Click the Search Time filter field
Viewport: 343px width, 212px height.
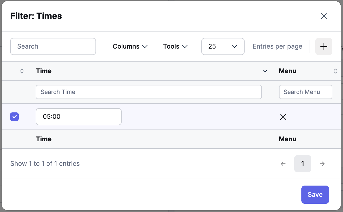click(149, 92)
